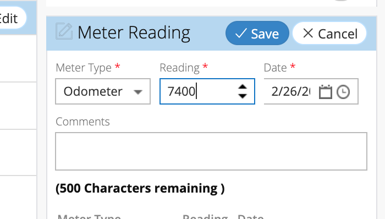
Task: Decrease Reading value with the down arrow
Action: tap(243, 96)
